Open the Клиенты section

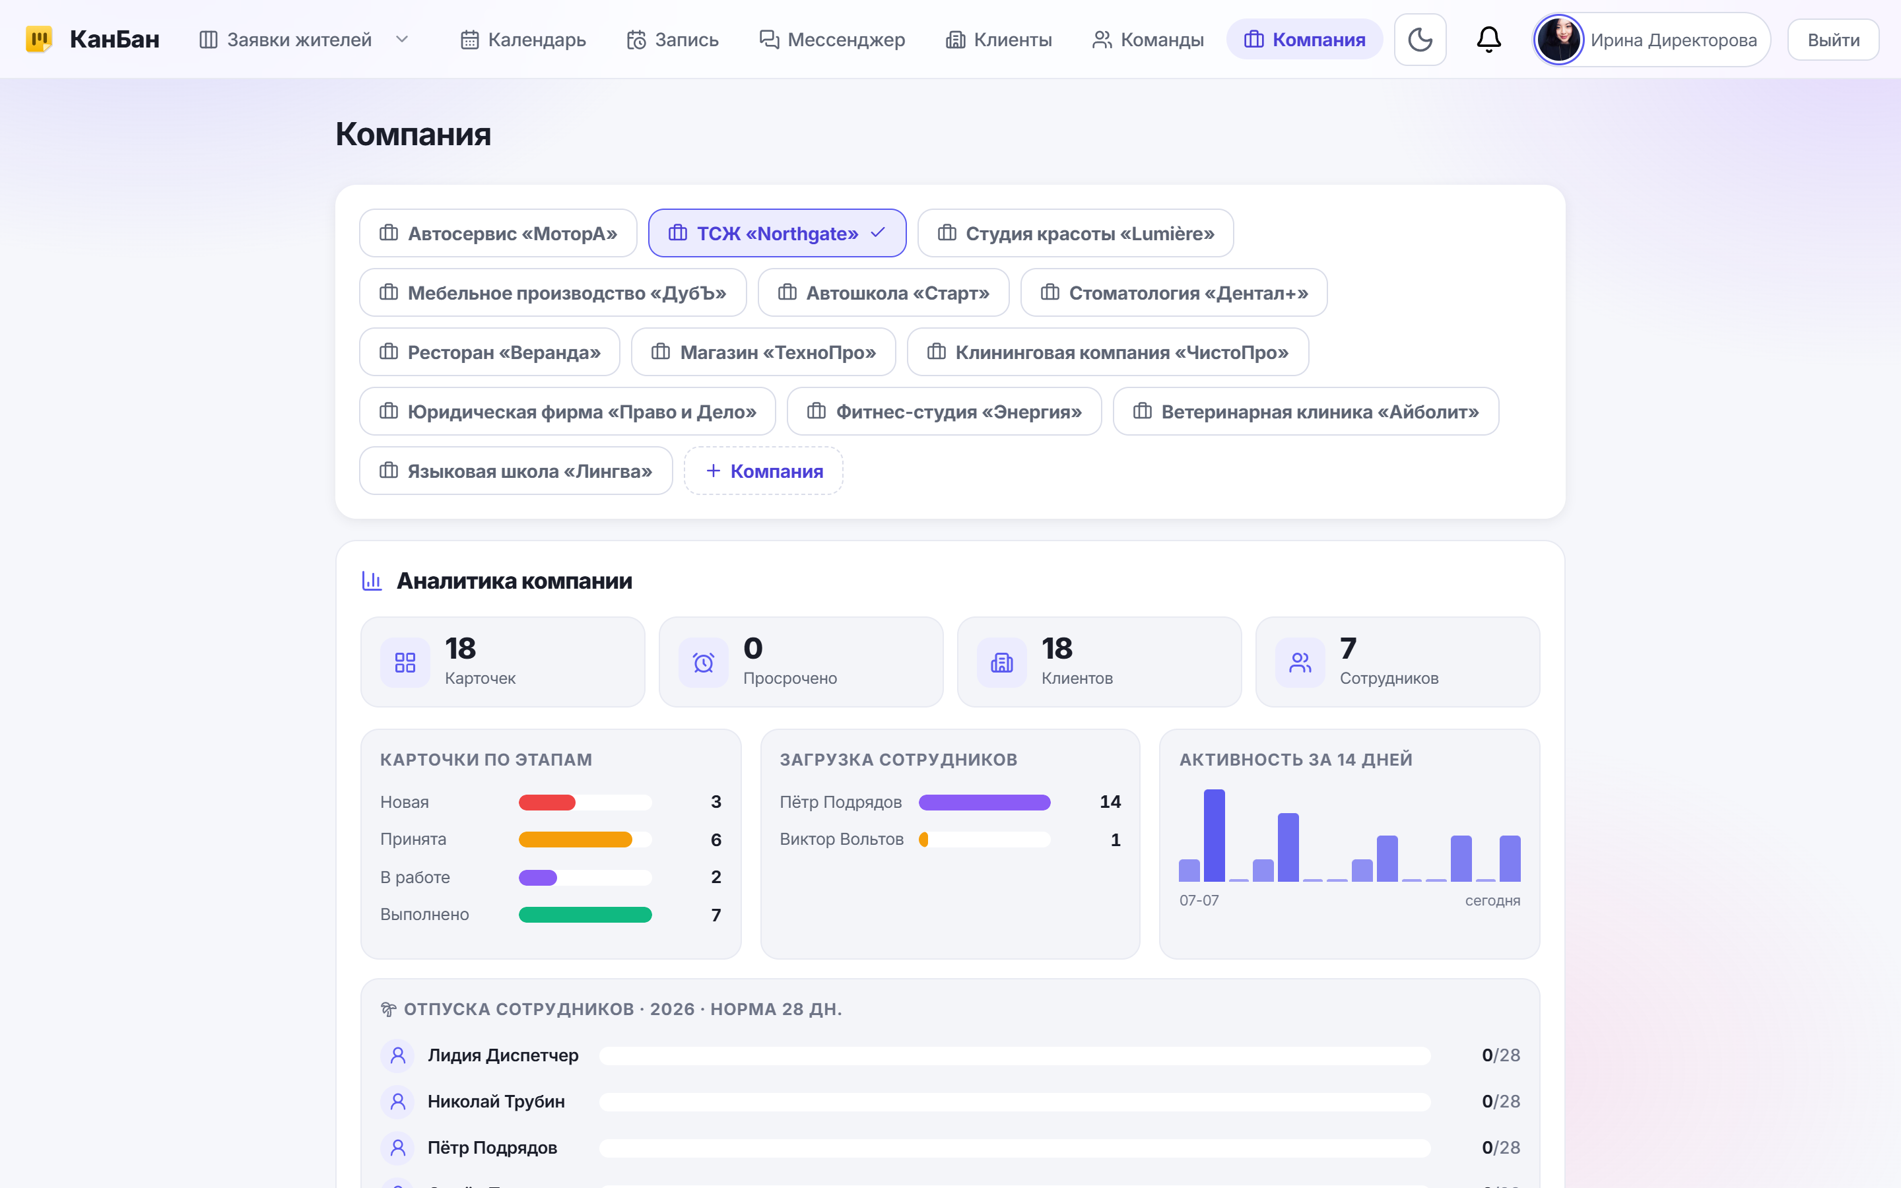click(x=999, y=40)
